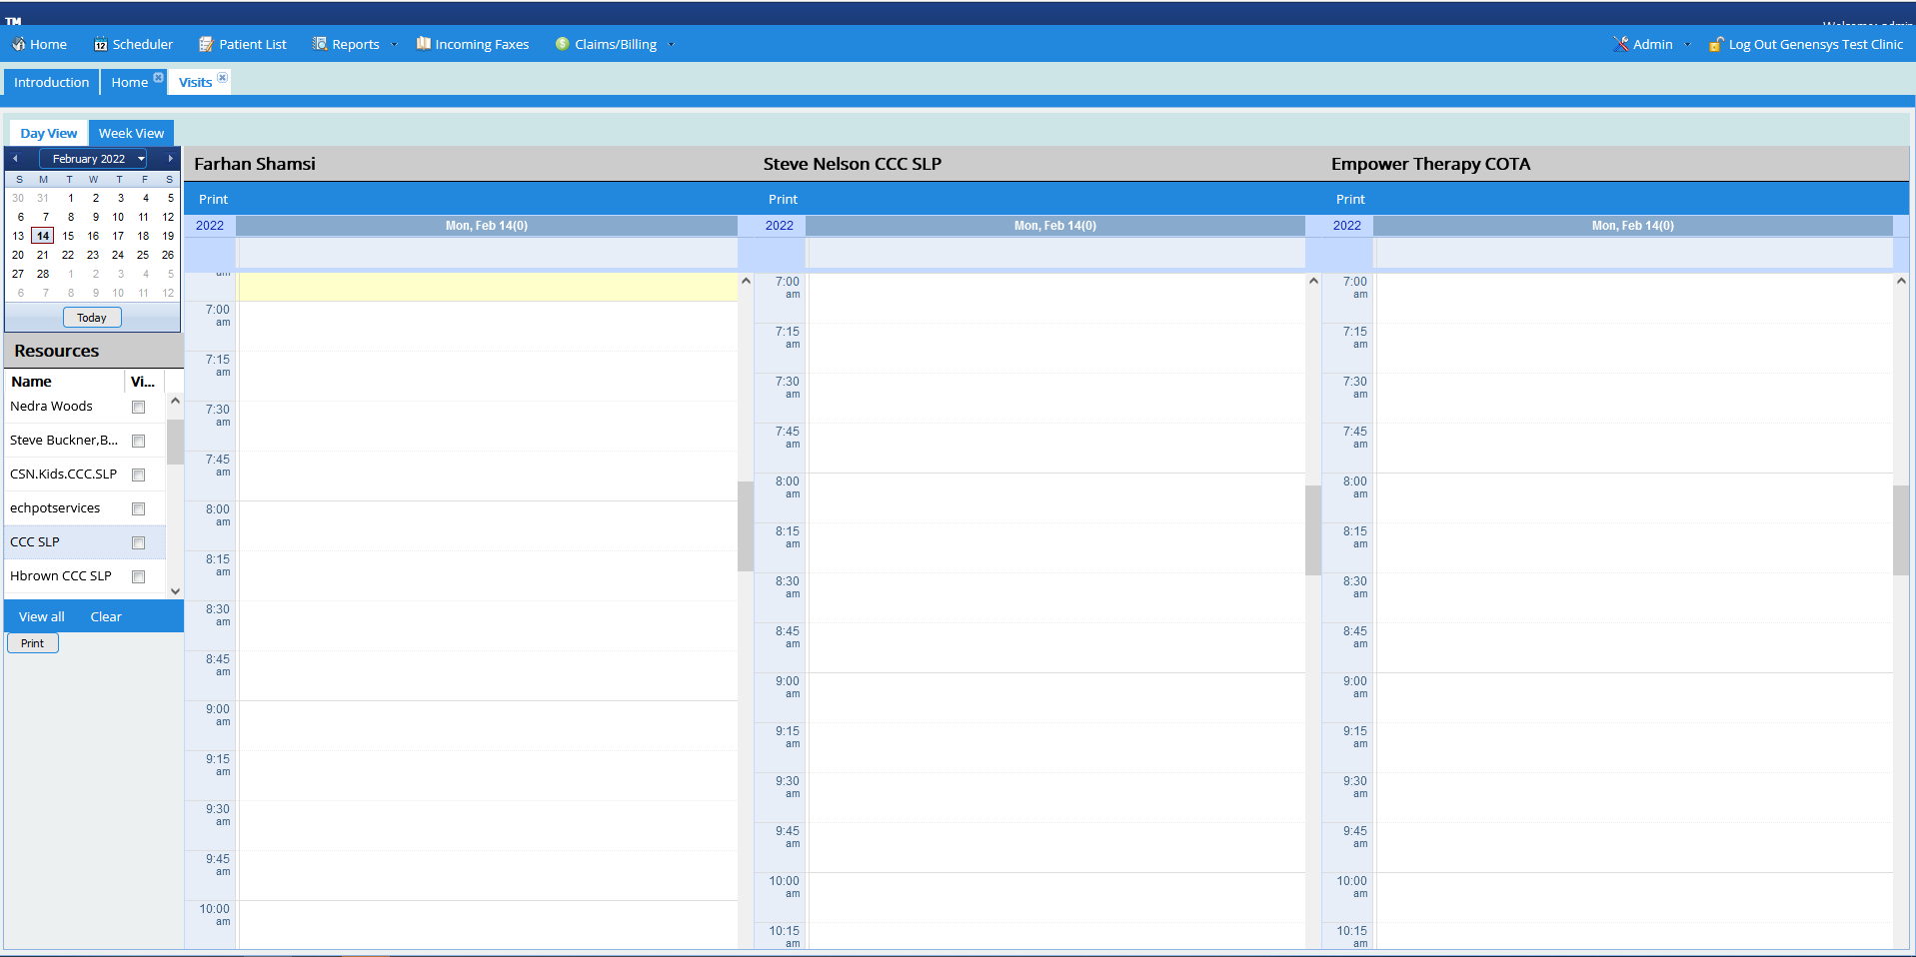
Task: Open Incoming Faxes via its icon
Action: pyautogui.click(x=424, y=44)
